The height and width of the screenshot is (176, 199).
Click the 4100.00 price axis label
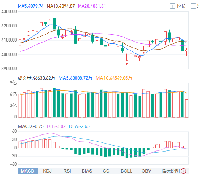[9, 40]
